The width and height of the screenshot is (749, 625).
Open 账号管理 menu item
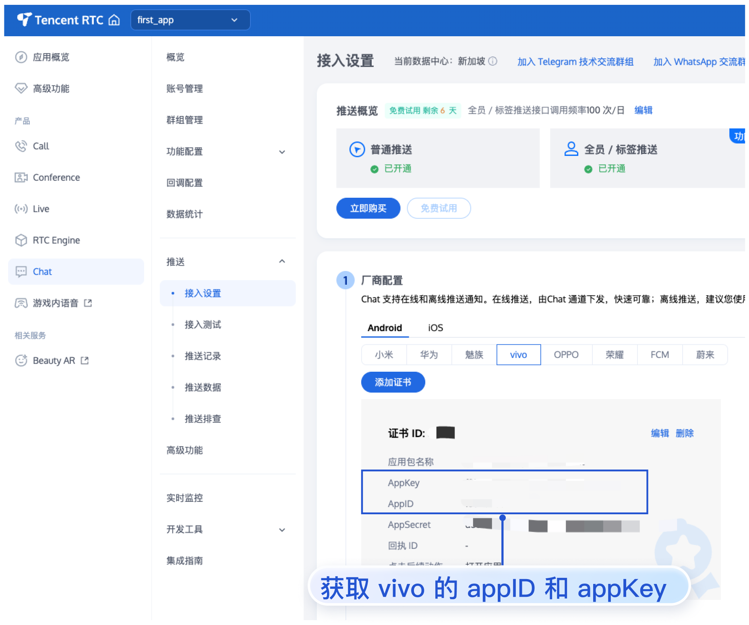[185, 89]
